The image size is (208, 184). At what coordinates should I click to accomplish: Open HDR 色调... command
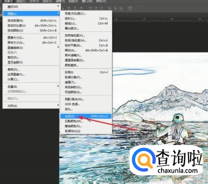(x=86, y=104)
